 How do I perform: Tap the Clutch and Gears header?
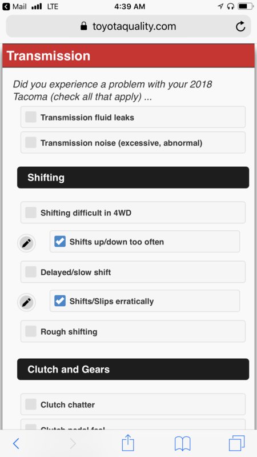tap(133, 369)
